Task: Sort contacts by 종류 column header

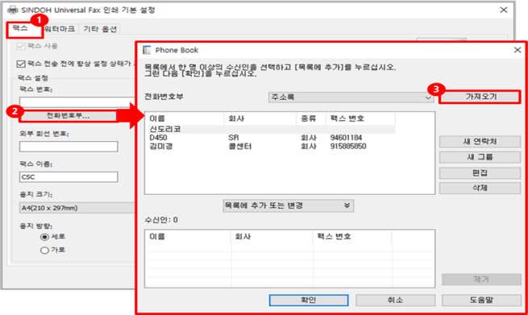Action: 311,118
